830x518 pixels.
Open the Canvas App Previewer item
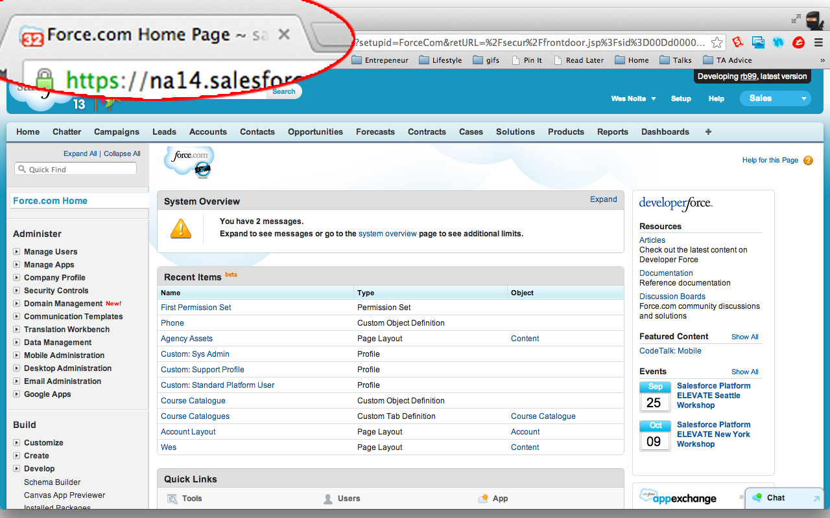(x=65, y=495)
